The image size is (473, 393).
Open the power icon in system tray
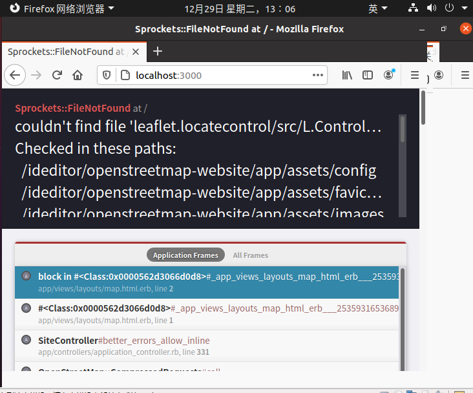[x=449, y=8]
